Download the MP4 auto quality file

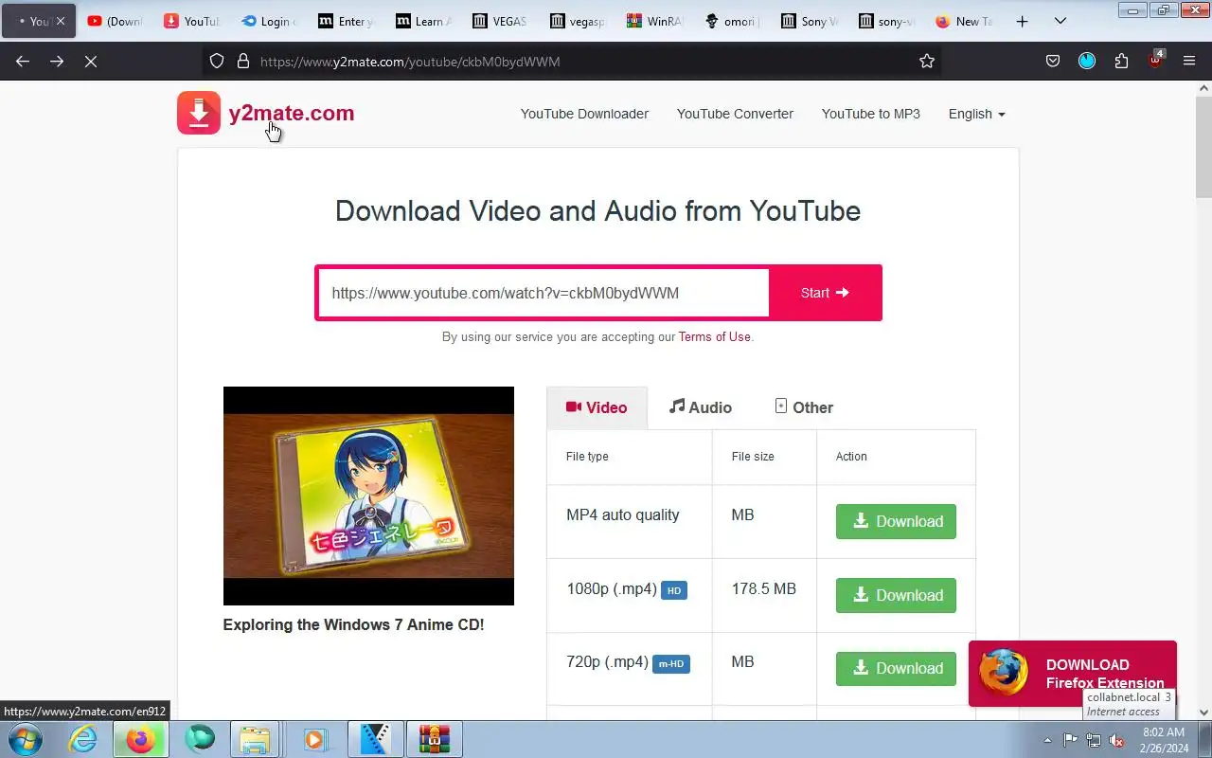pos(896,521)
